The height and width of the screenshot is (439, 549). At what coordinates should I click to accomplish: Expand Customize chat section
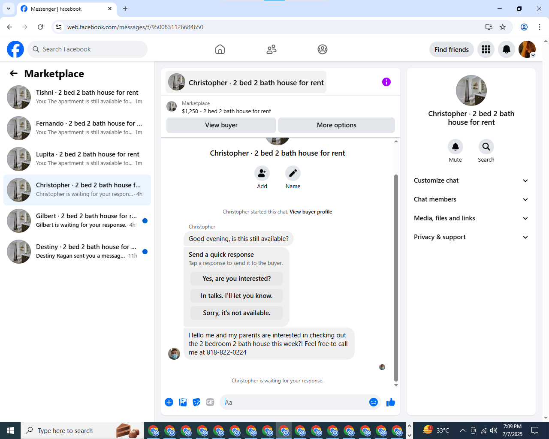coord(471,180)
